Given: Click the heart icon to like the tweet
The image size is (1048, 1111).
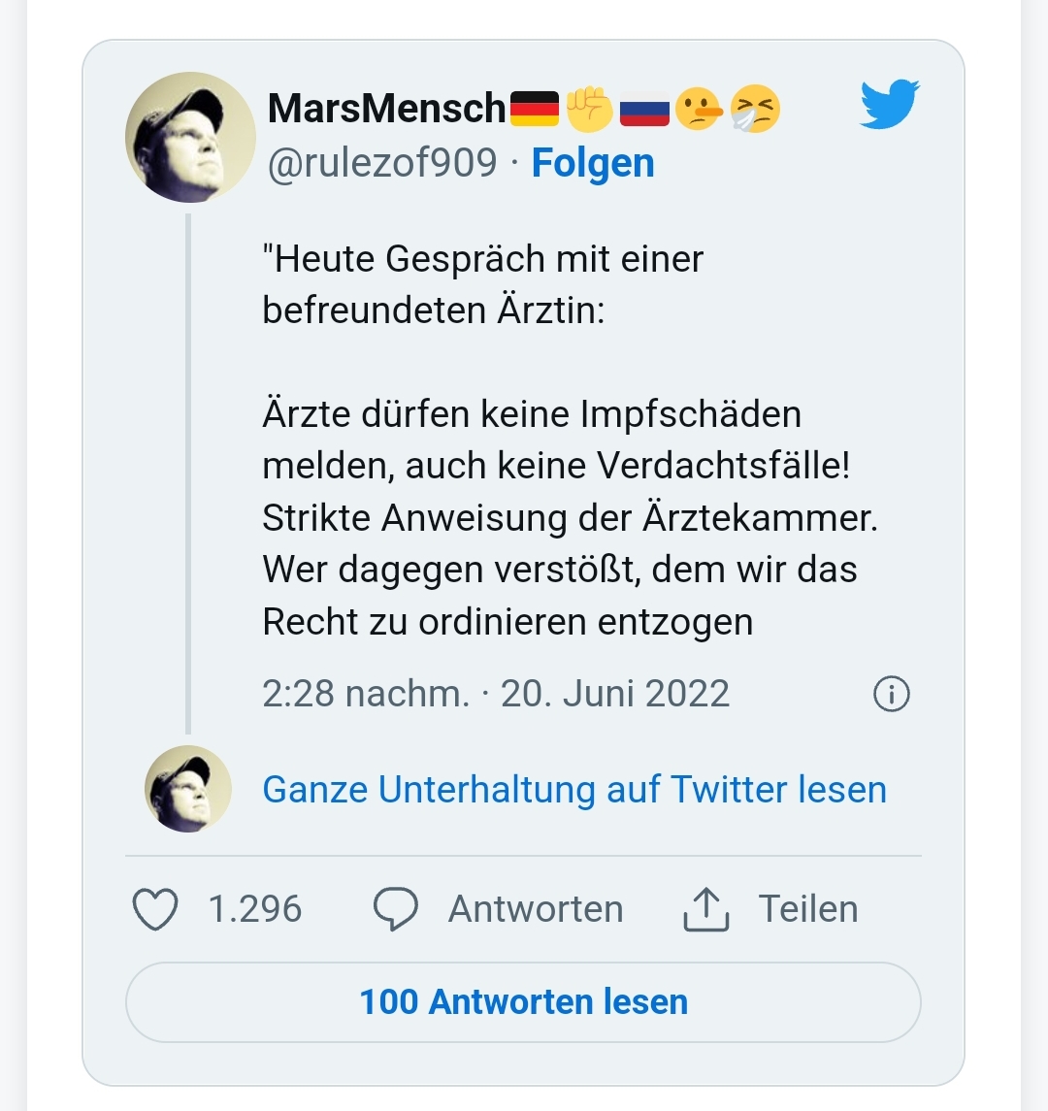Looking at the screenshot, I should pyautogui.click(x=154, y=909).
